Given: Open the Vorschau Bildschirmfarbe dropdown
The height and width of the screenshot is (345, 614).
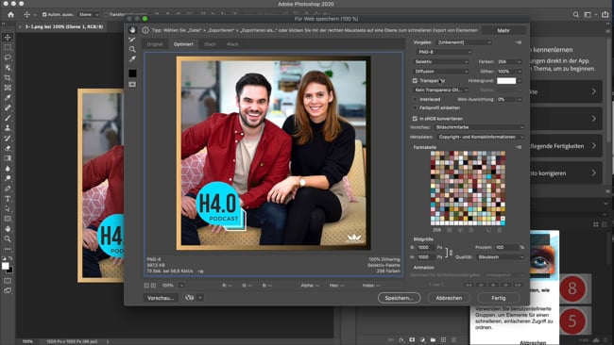Looking at the screenshot, I should point(479,127).
